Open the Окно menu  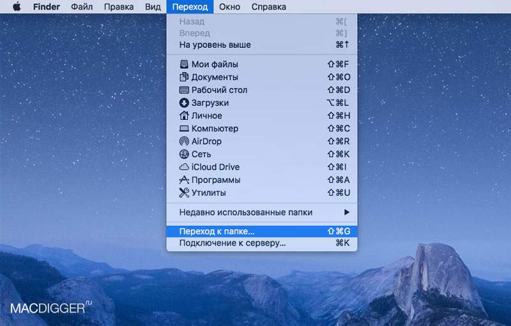[229, 7]
